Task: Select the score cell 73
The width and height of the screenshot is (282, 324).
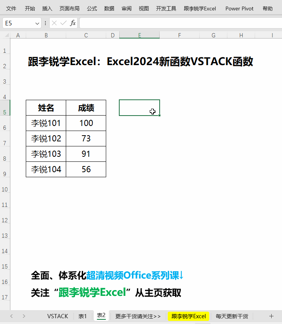Action: pos(86,138)
